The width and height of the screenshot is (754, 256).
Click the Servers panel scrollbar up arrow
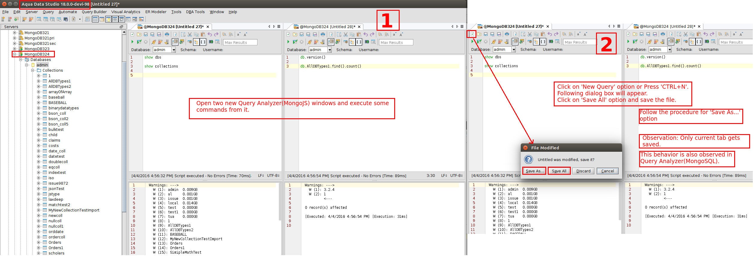(x=124, y=32)
